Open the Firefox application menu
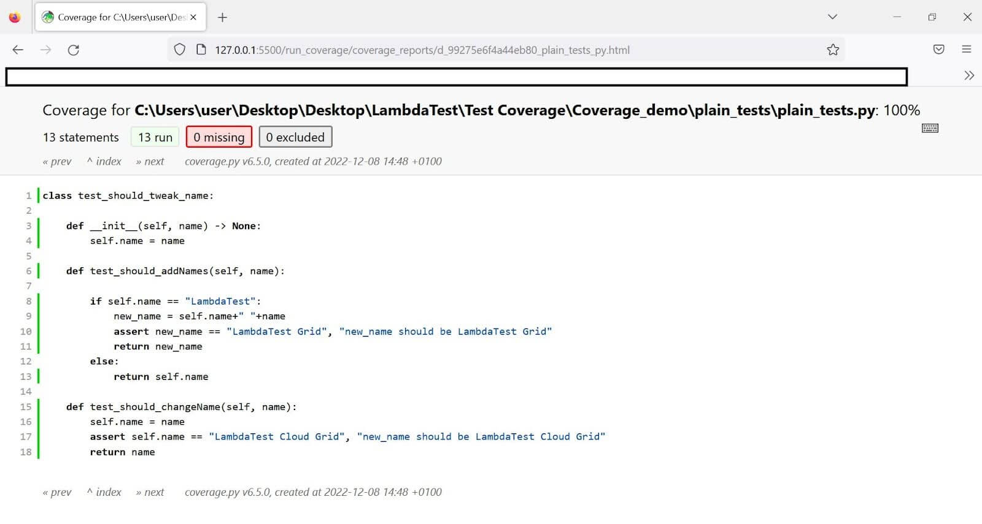Screen dimensions: 982x524 pos(967,50)
